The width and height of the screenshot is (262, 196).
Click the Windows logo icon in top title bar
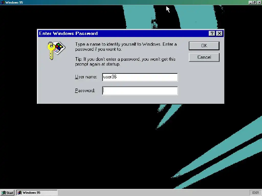click(x=3, y=2)
